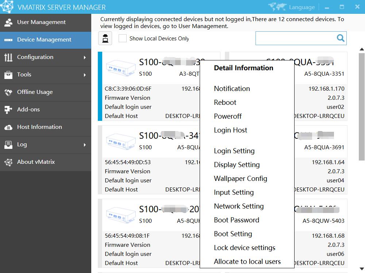
Task: Click default login user user06
Action: (x=335, y=254)
